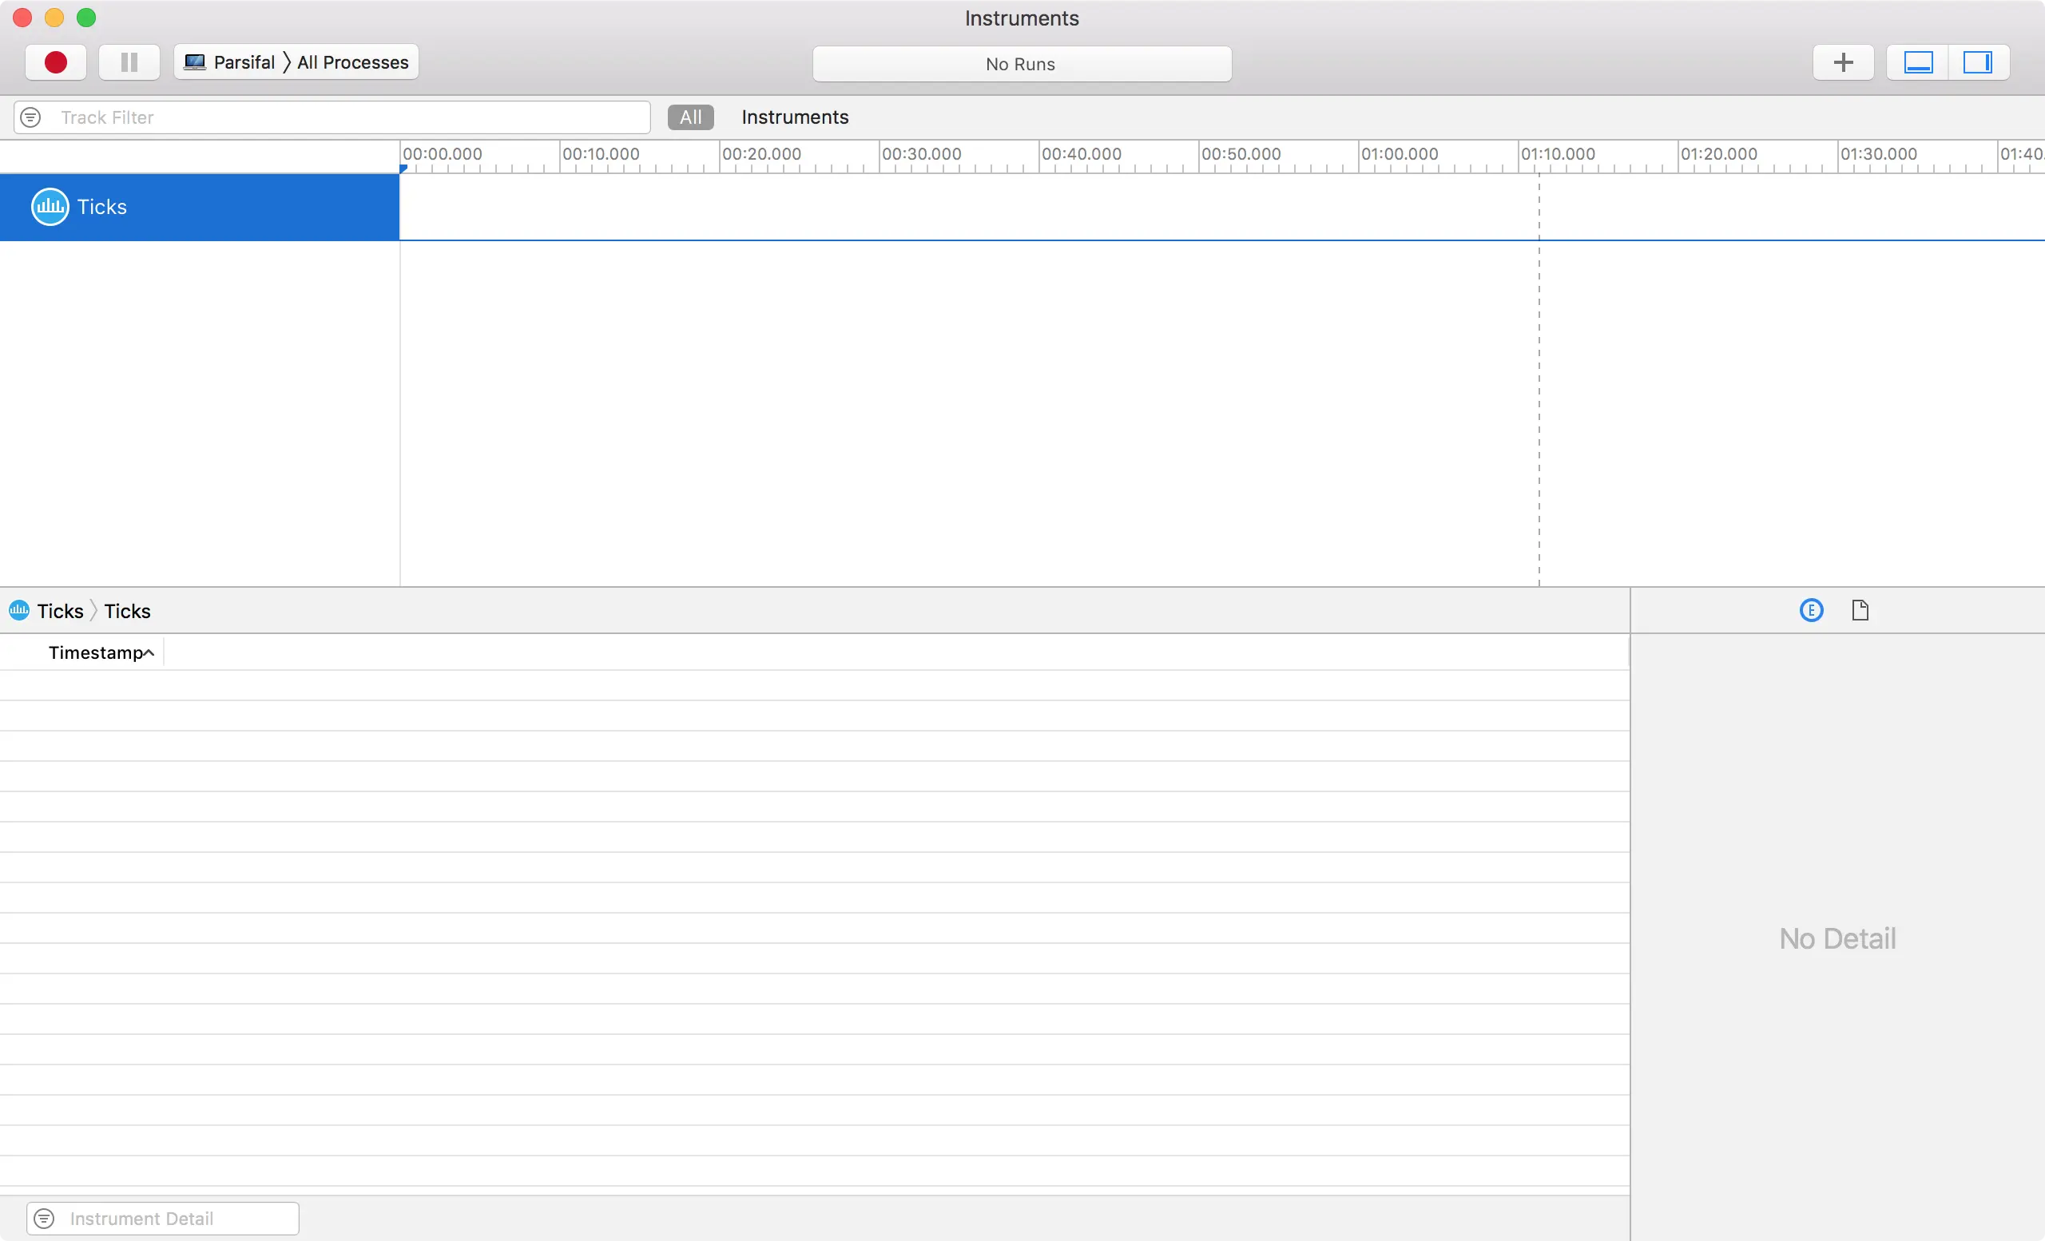Toggle the bottom detail pane view
The height and width of the screenshot is (1241, 2045).
click(x=1918, y=62)
